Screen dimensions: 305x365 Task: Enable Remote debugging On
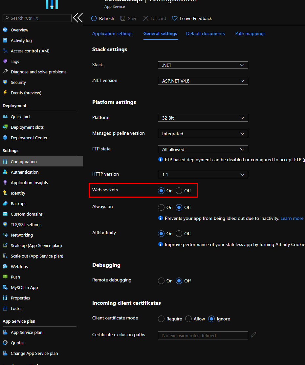161,281
